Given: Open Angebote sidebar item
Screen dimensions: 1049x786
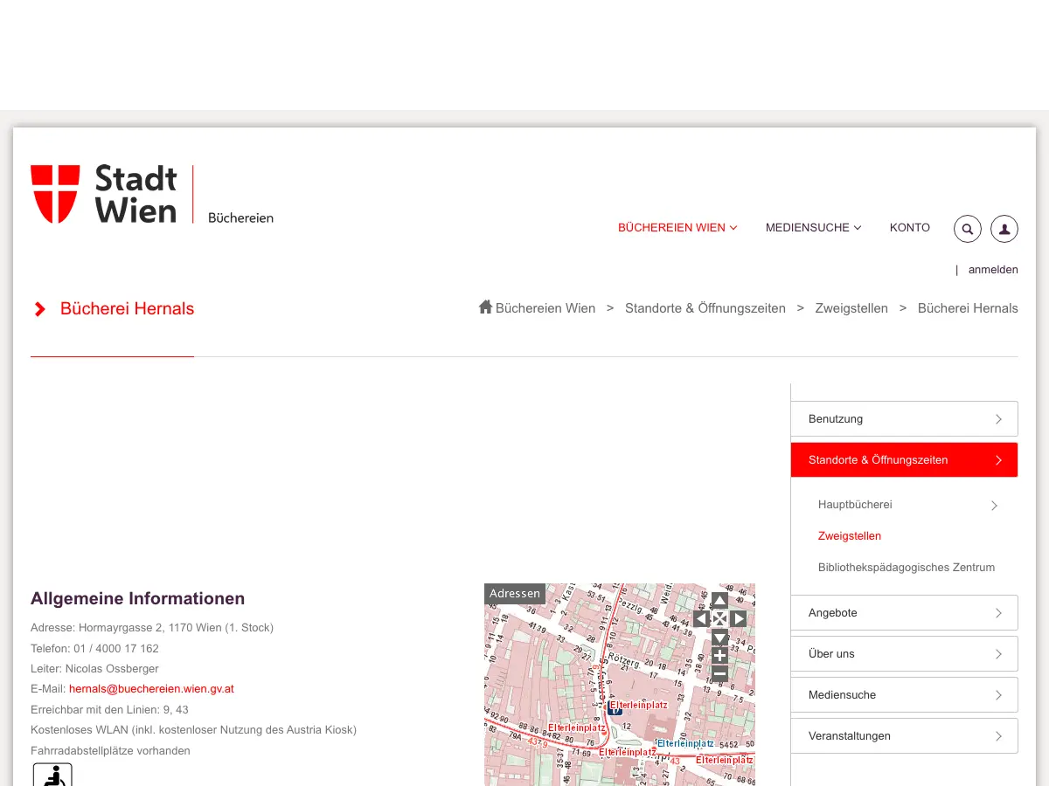Looking at the screenshot, I should click(x=905, y=613).
